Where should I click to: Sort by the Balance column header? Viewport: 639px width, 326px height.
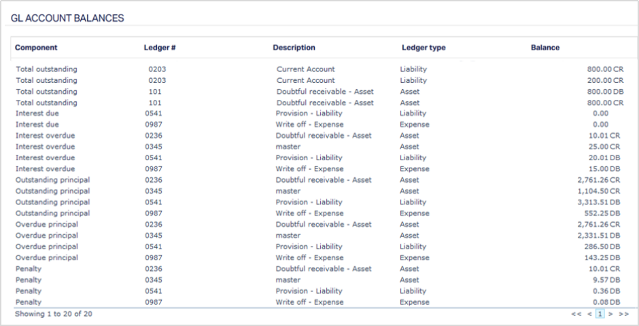pos(545,48)
